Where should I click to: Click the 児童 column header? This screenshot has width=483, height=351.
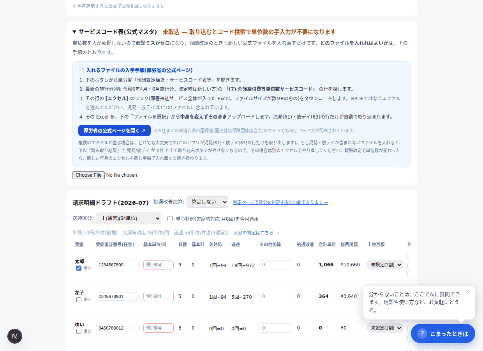coord(79,245)
